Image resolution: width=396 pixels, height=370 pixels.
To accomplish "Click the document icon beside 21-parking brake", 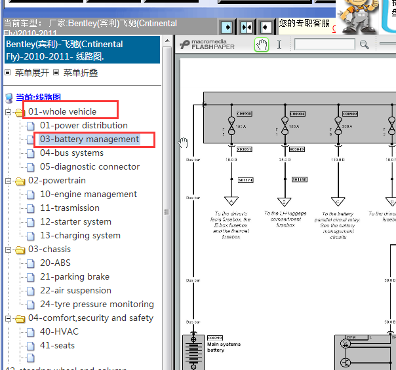I will [x=31, y=277].
